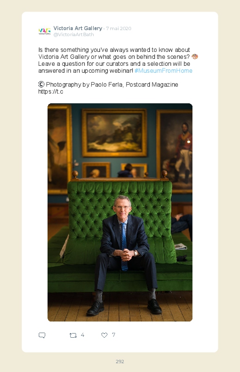Screen dimensions: 240x372
Task: Open the attached photo of seated man
Action: (x=120, y=212)
